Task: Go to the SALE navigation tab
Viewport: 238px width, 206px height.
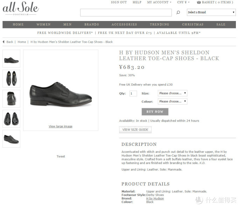Action: 221,24
